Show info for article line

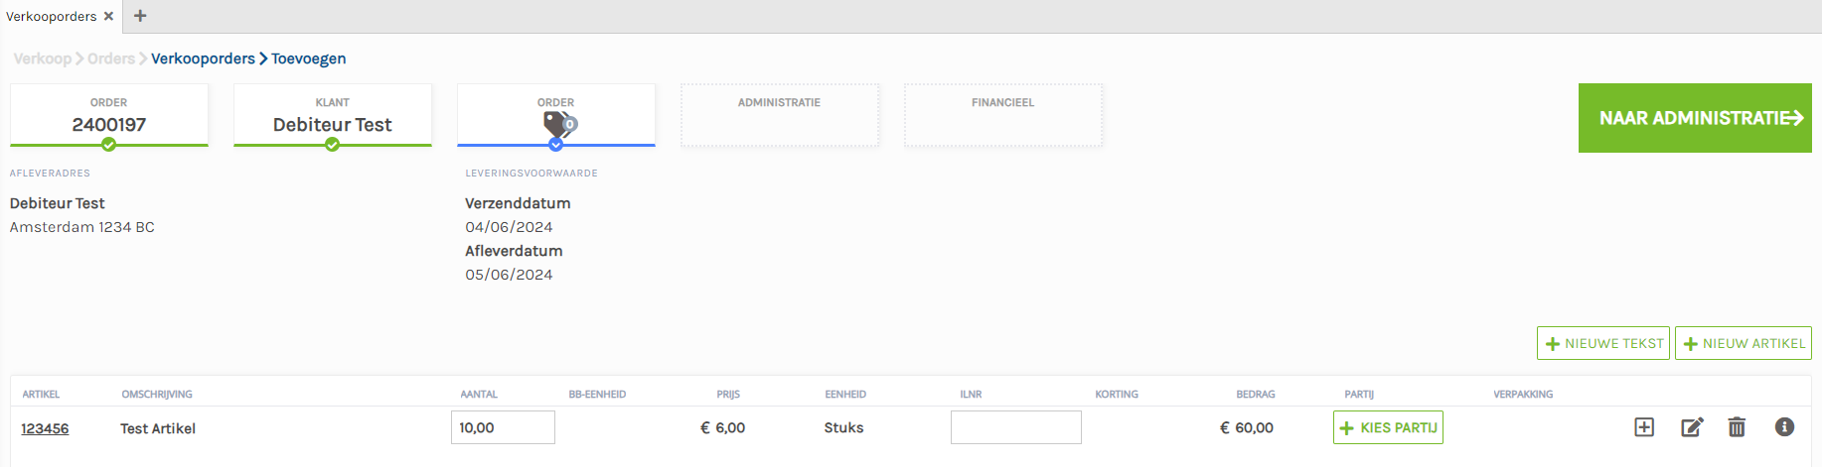1784,427
